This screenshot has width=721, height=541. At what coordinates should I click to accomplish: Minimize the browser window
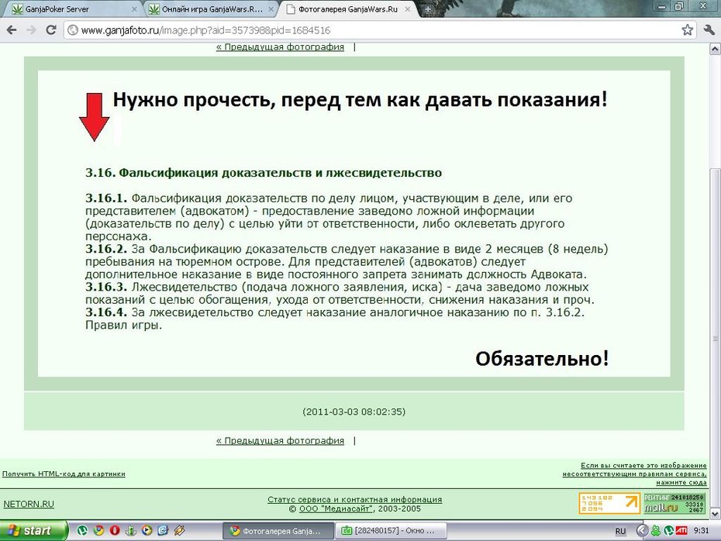[662, 6]
